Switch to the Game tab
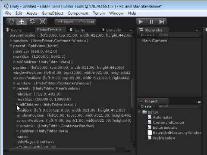 [x=78, y=30]
